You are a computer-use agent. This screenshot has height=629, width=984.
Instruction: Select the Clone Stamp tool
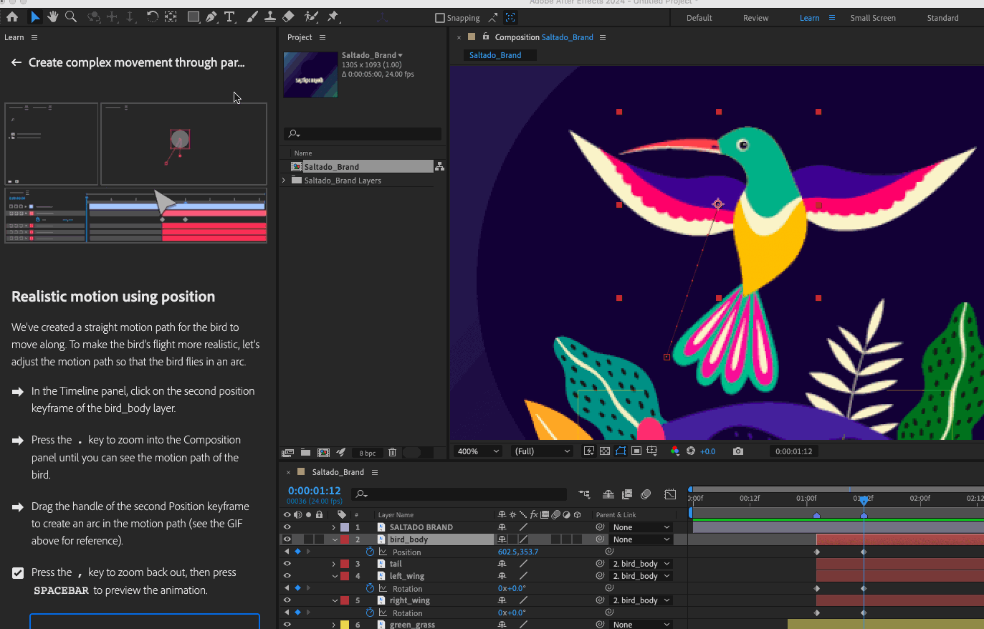270,16
